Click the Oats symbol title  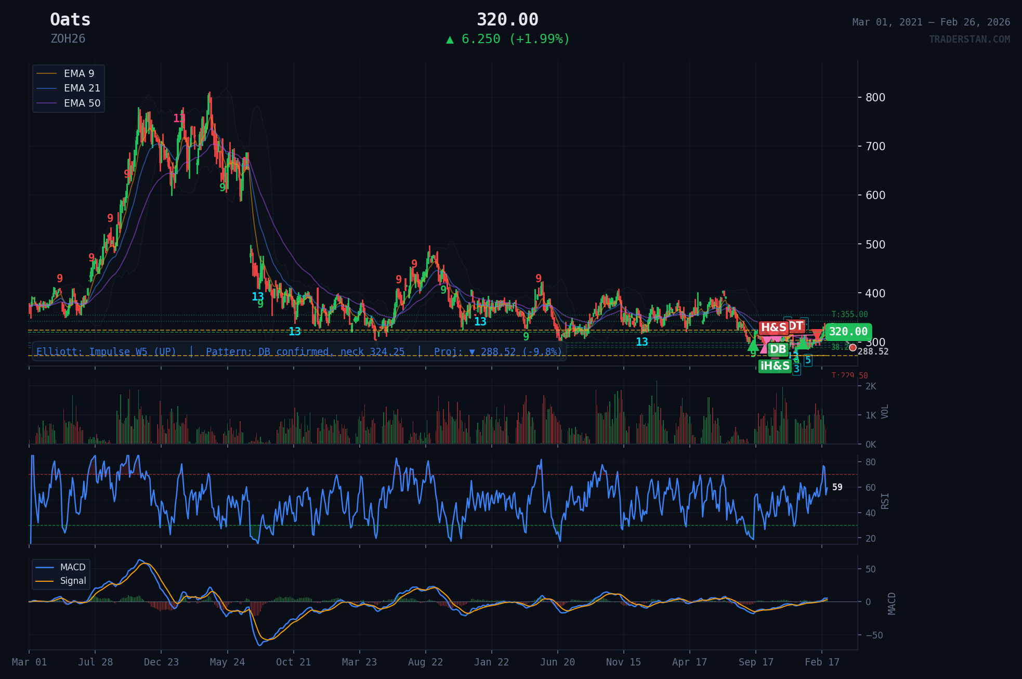(70, 20)
